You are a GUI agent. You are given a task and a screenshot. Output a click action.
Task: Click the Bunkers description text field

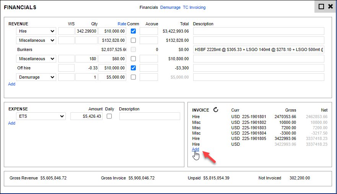[x=259, y=49]
